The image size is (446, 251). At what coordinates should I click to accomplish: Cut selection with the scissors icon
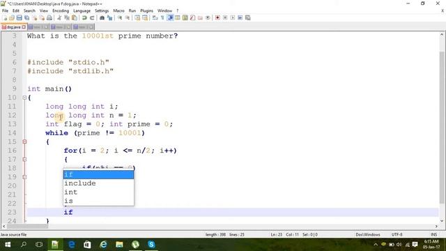[59, 18]
